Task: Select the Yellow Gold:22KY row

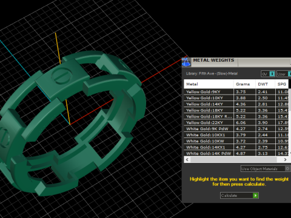Action: 236,123
